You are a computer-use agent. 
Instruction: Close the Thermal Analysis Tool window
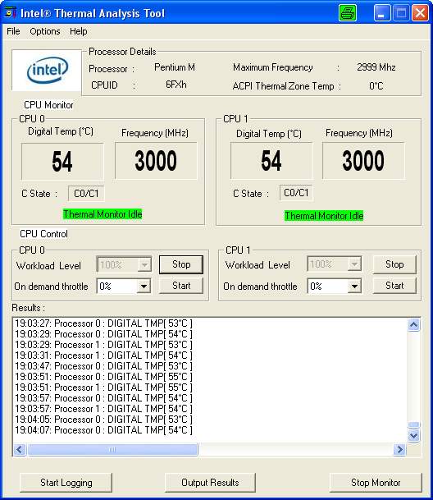click(420, 13)
